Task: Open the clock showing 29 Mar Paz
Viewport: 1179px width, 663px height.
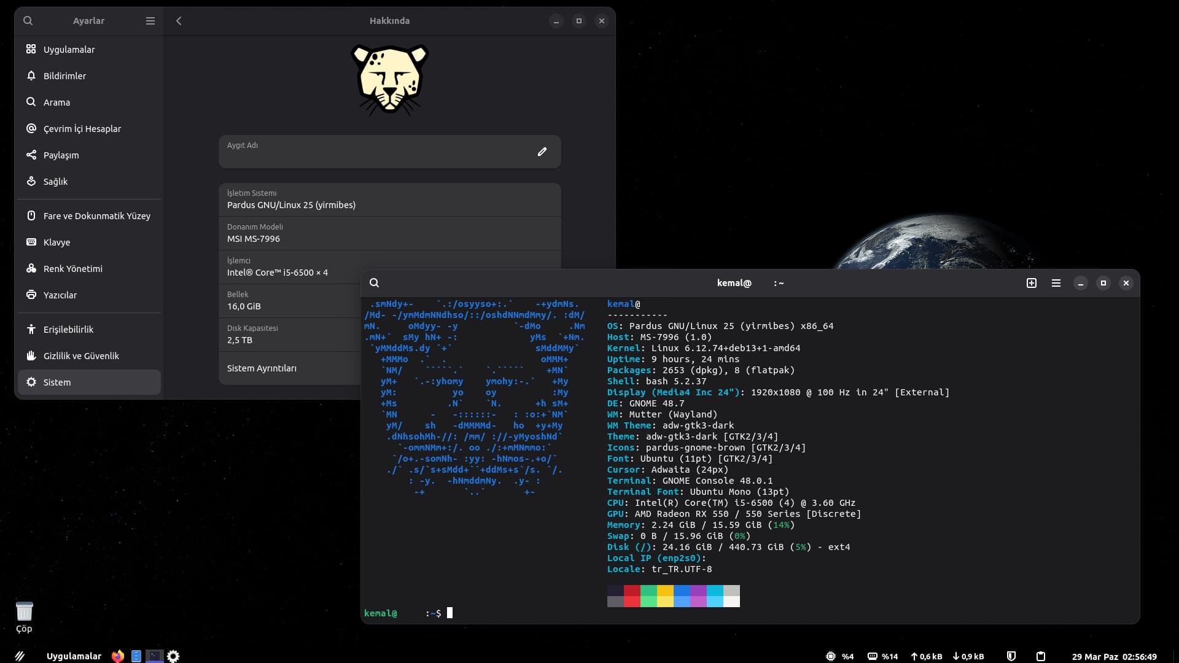Action: (x=1114, y=656)
